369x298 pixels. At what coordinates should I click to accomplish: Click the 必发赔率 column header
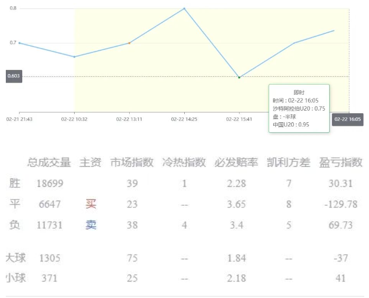tap(236, 162)
